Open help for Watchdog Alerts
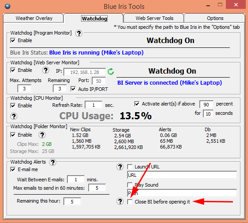248x223 pixels. [53, 162]
